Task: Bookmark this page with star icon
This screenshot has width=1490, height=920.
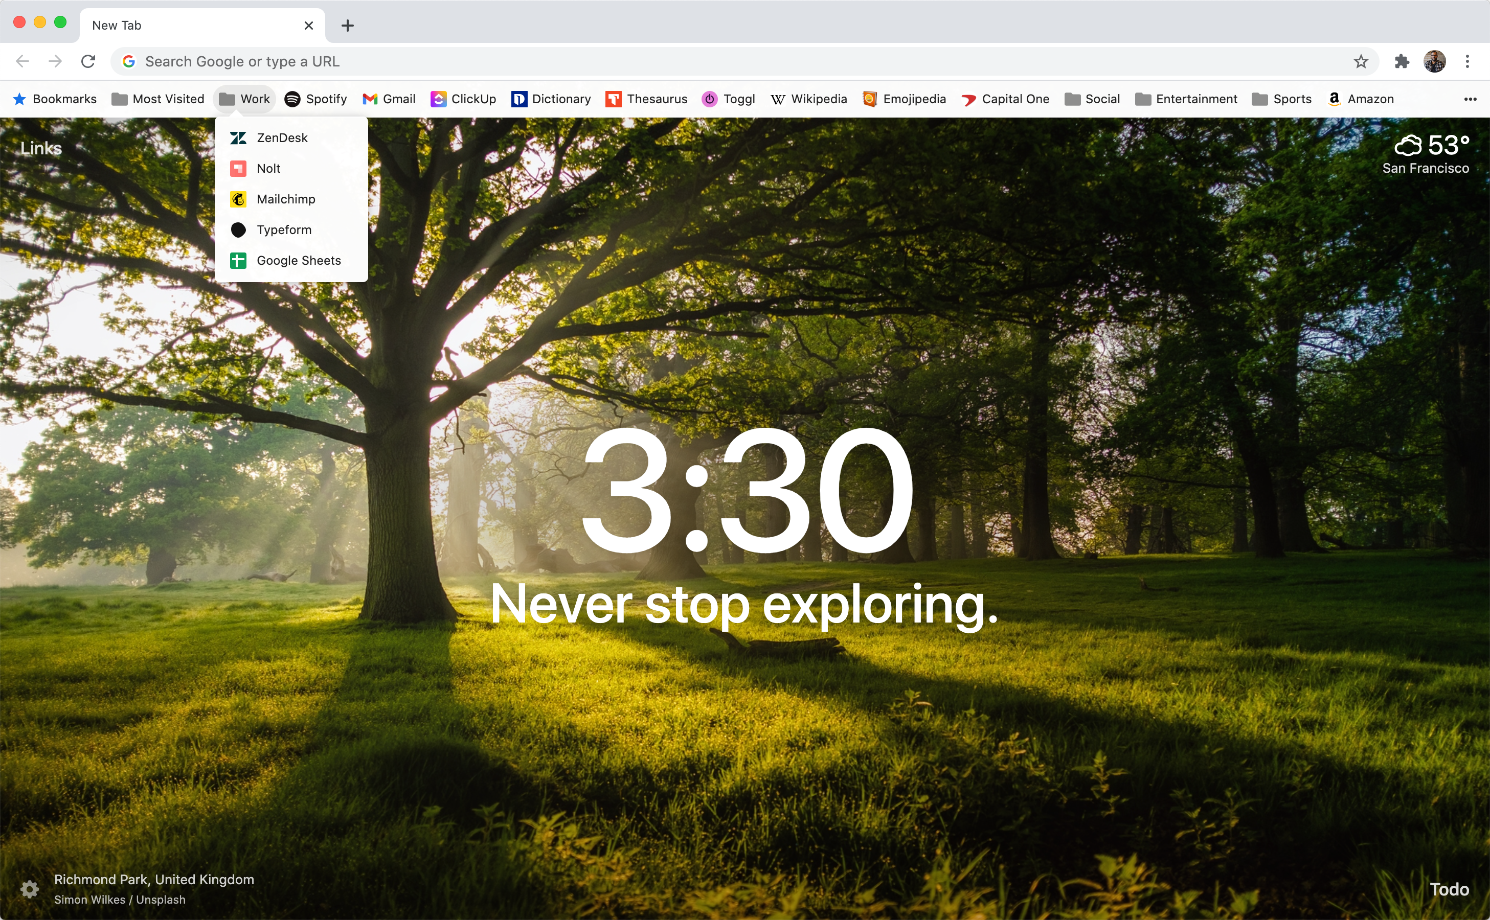Action: click(x=1361, y=61)
